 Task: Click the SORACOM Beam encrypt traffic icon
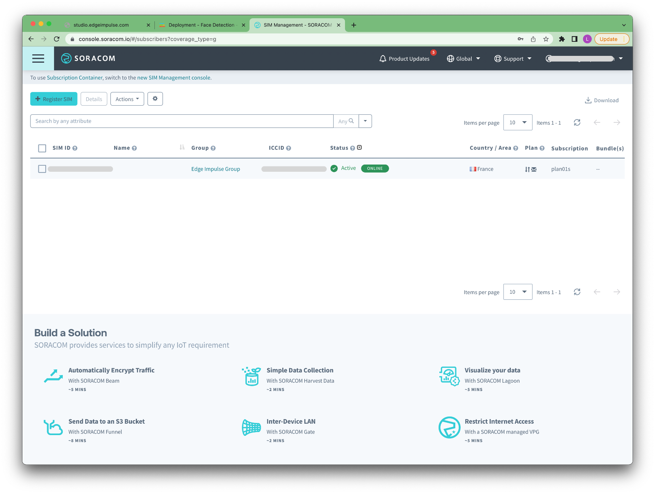click(x=53, y=376)
